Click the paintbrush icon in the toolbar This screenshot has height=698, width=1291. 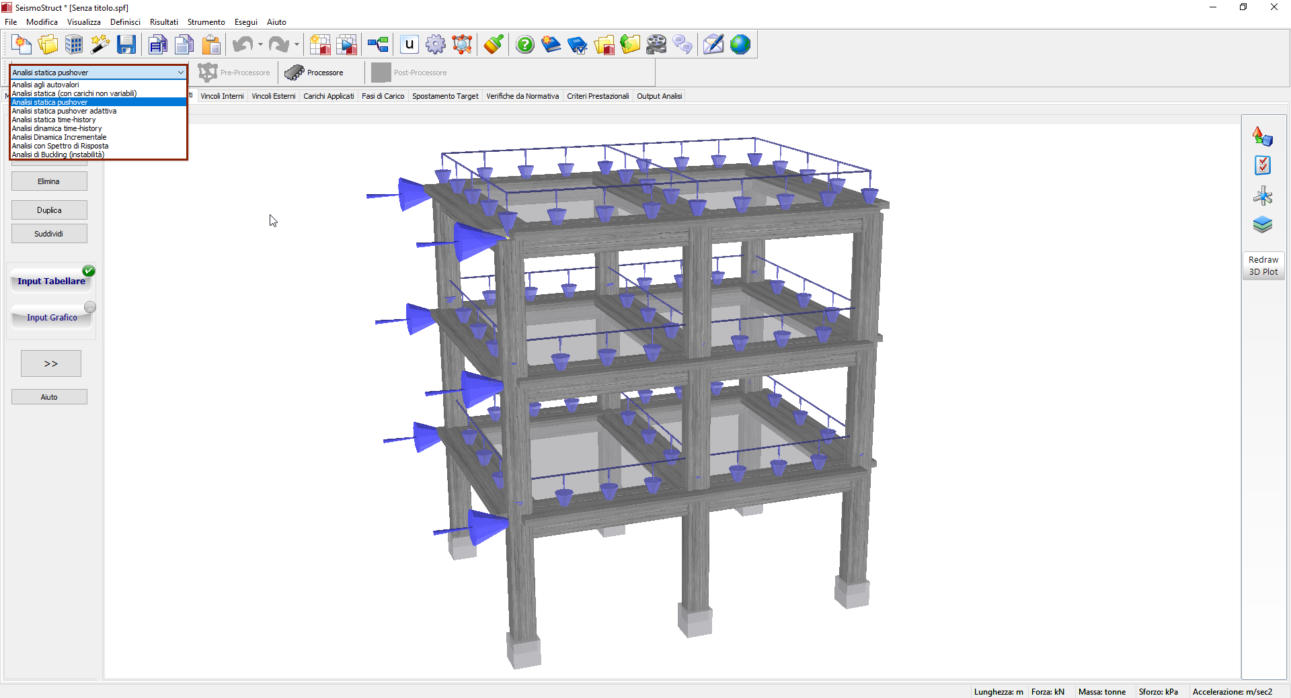tap(494, 45)
